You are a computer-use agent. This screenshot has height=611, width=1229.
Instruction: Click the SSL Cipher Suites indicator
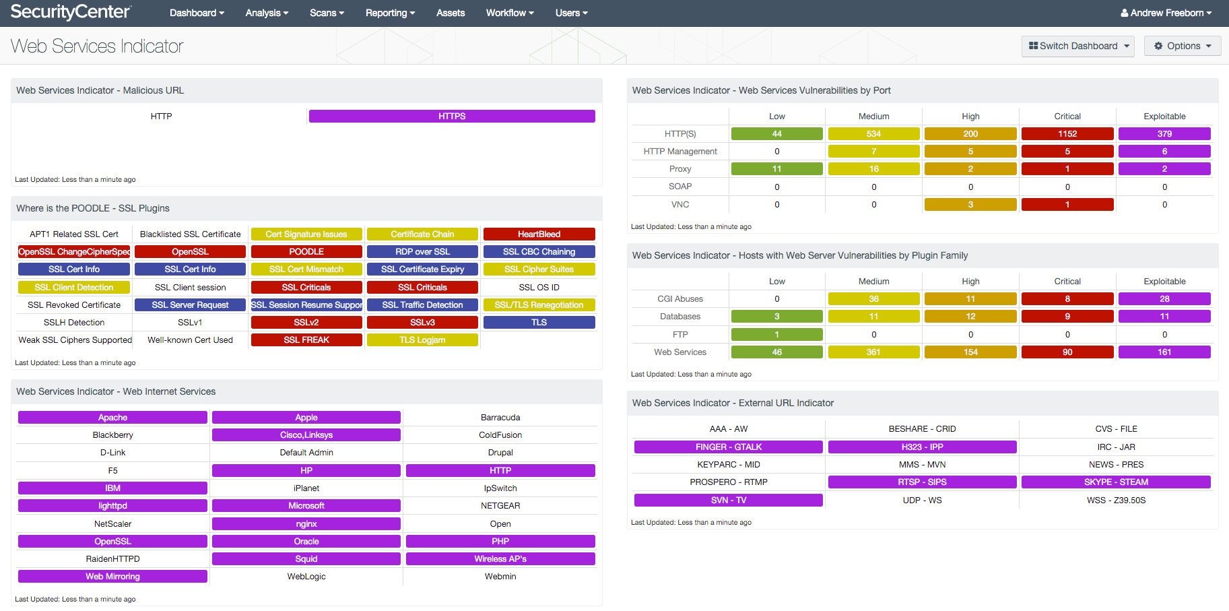539,269
